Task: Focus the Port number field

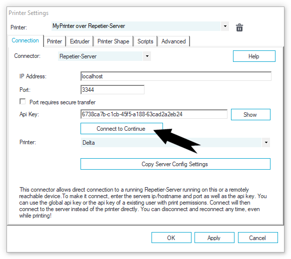Action: 112,90
